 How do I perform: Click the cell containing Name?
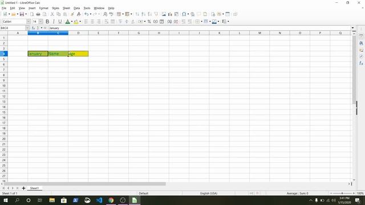coord(58,54)
